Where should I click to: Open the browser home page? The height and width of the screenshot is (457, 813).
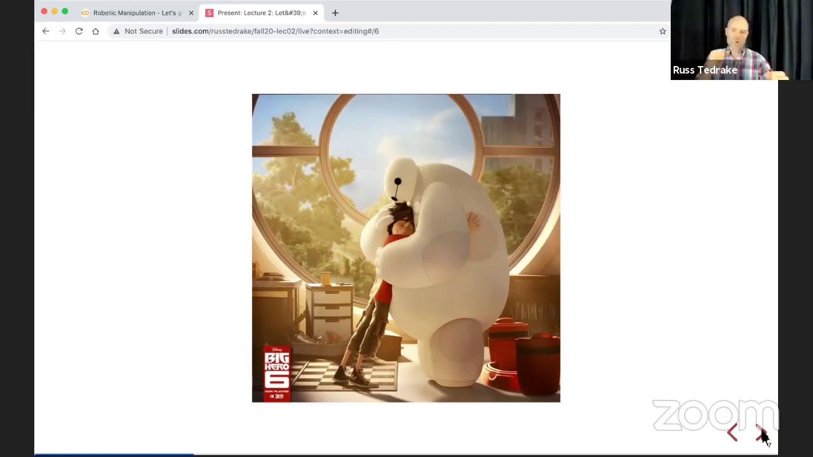[x=95, y=31]
